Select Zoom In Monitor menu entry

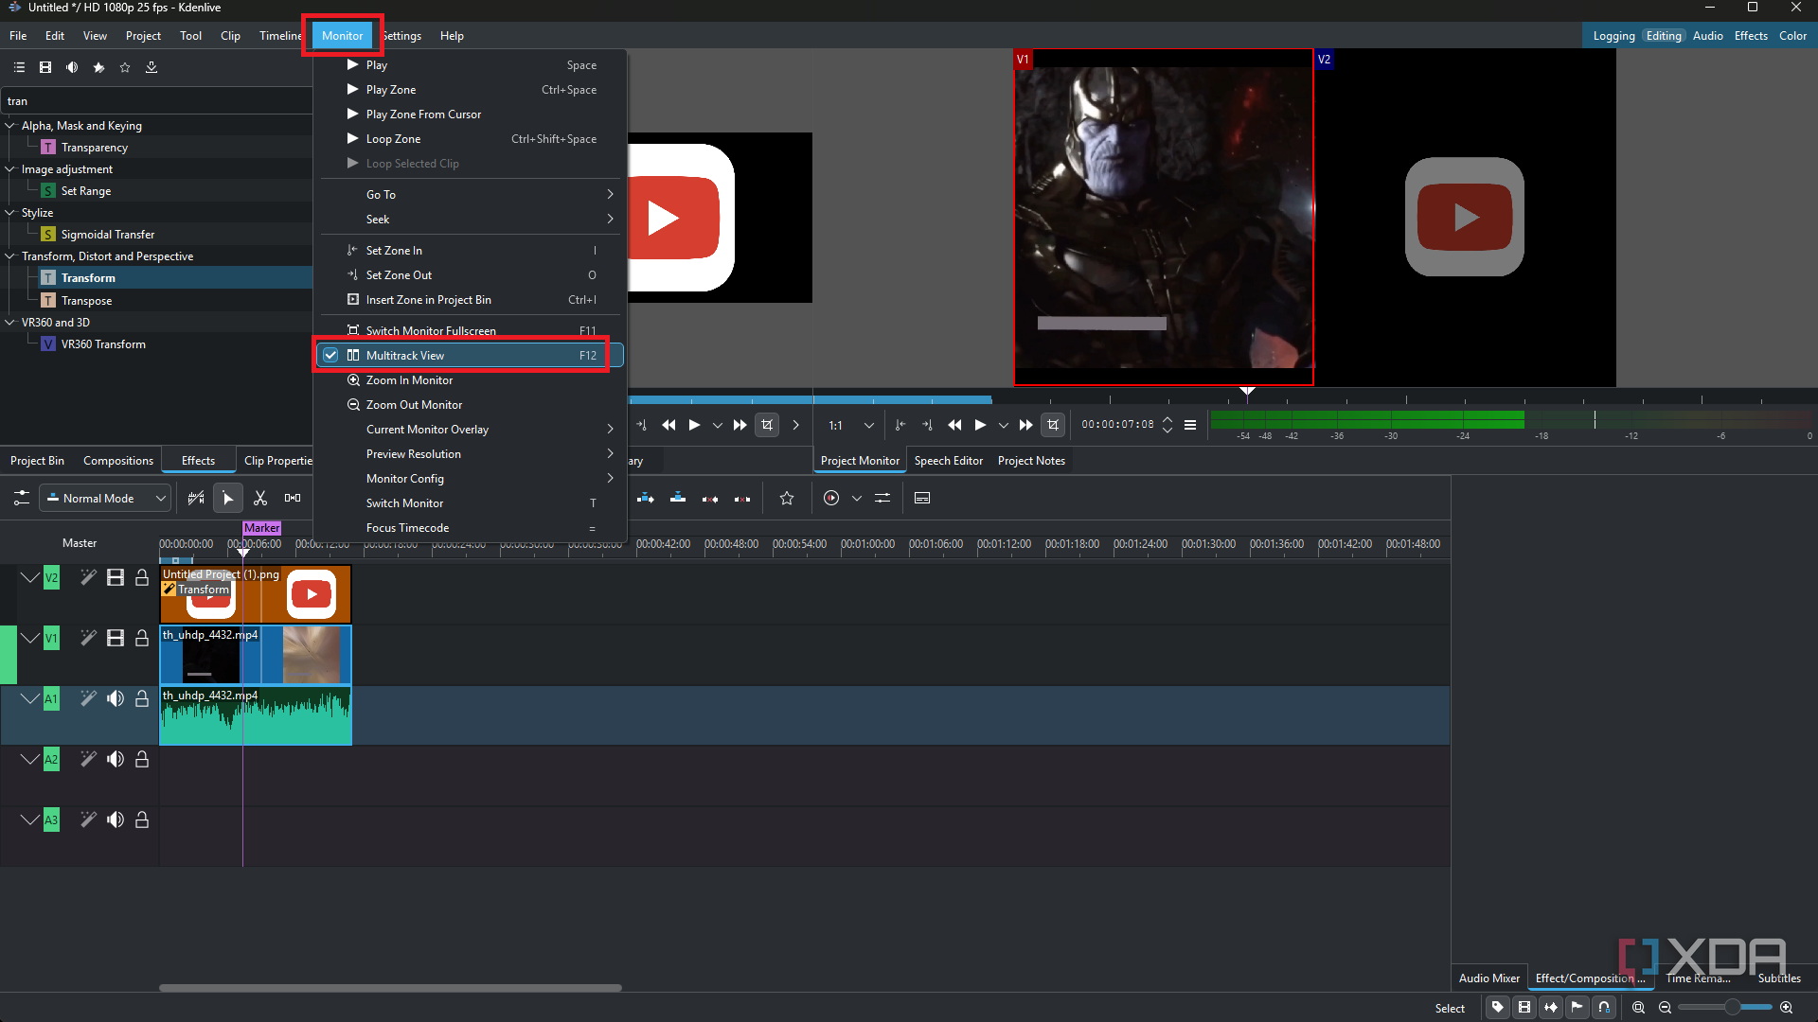[x=472, y=379]
